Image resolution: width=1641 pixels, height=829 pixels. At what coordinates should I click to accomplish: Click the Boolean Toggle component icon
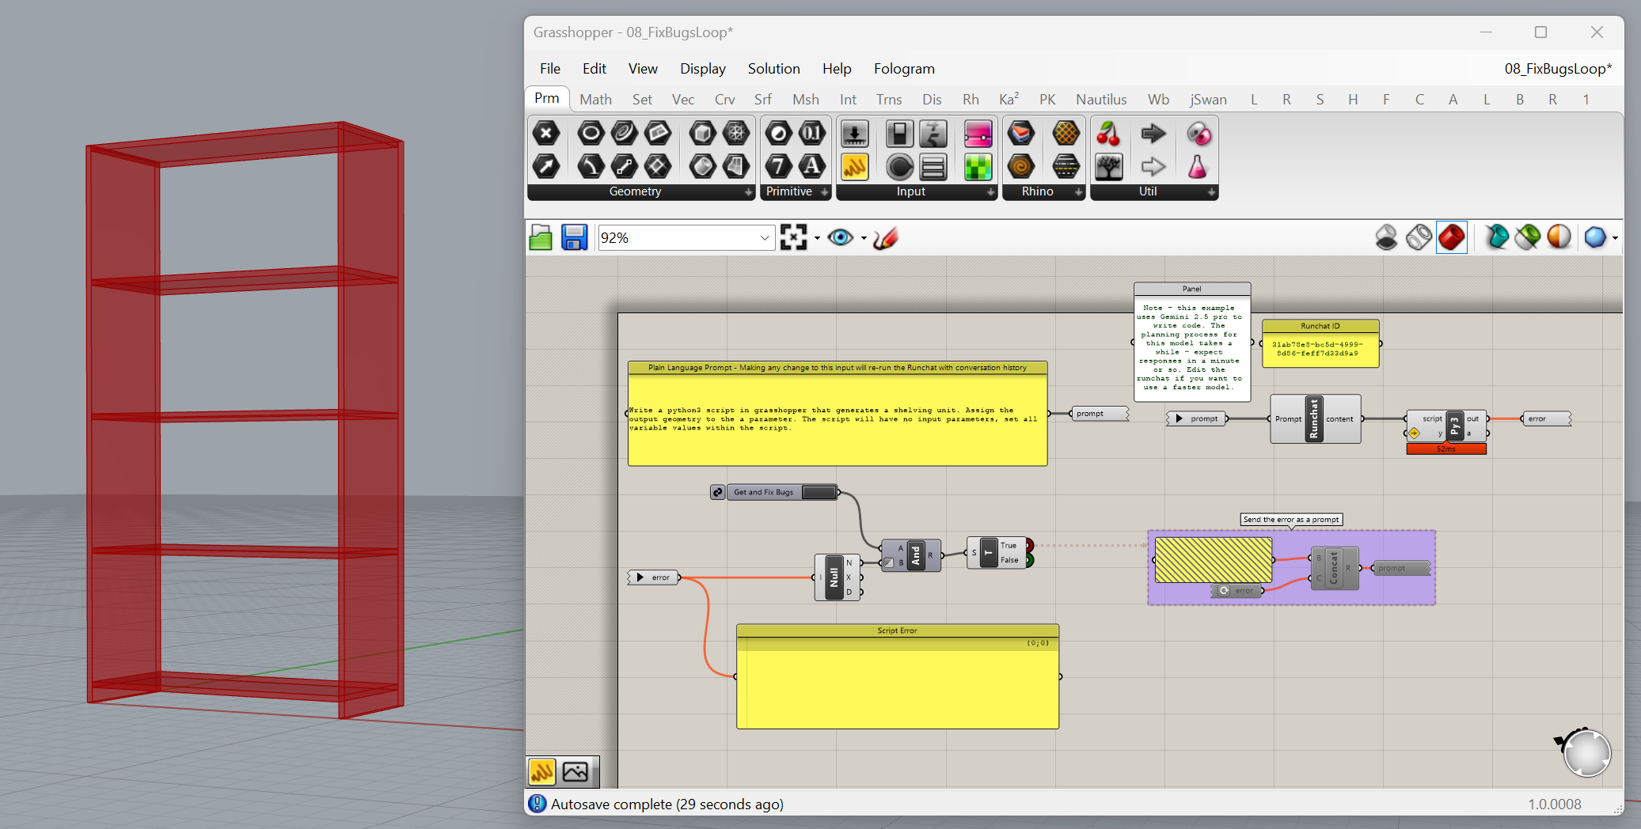(x=899, y=134)
